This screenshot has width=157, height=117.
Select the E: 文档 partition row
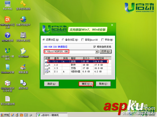pyautogui.click(x=78, y=68)
